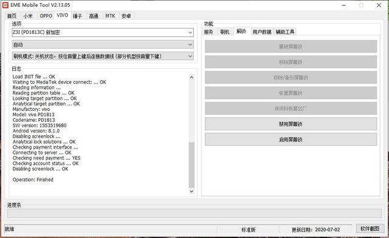
Task: Click the 软件截图 screenshot button
Action: (370, 228)
